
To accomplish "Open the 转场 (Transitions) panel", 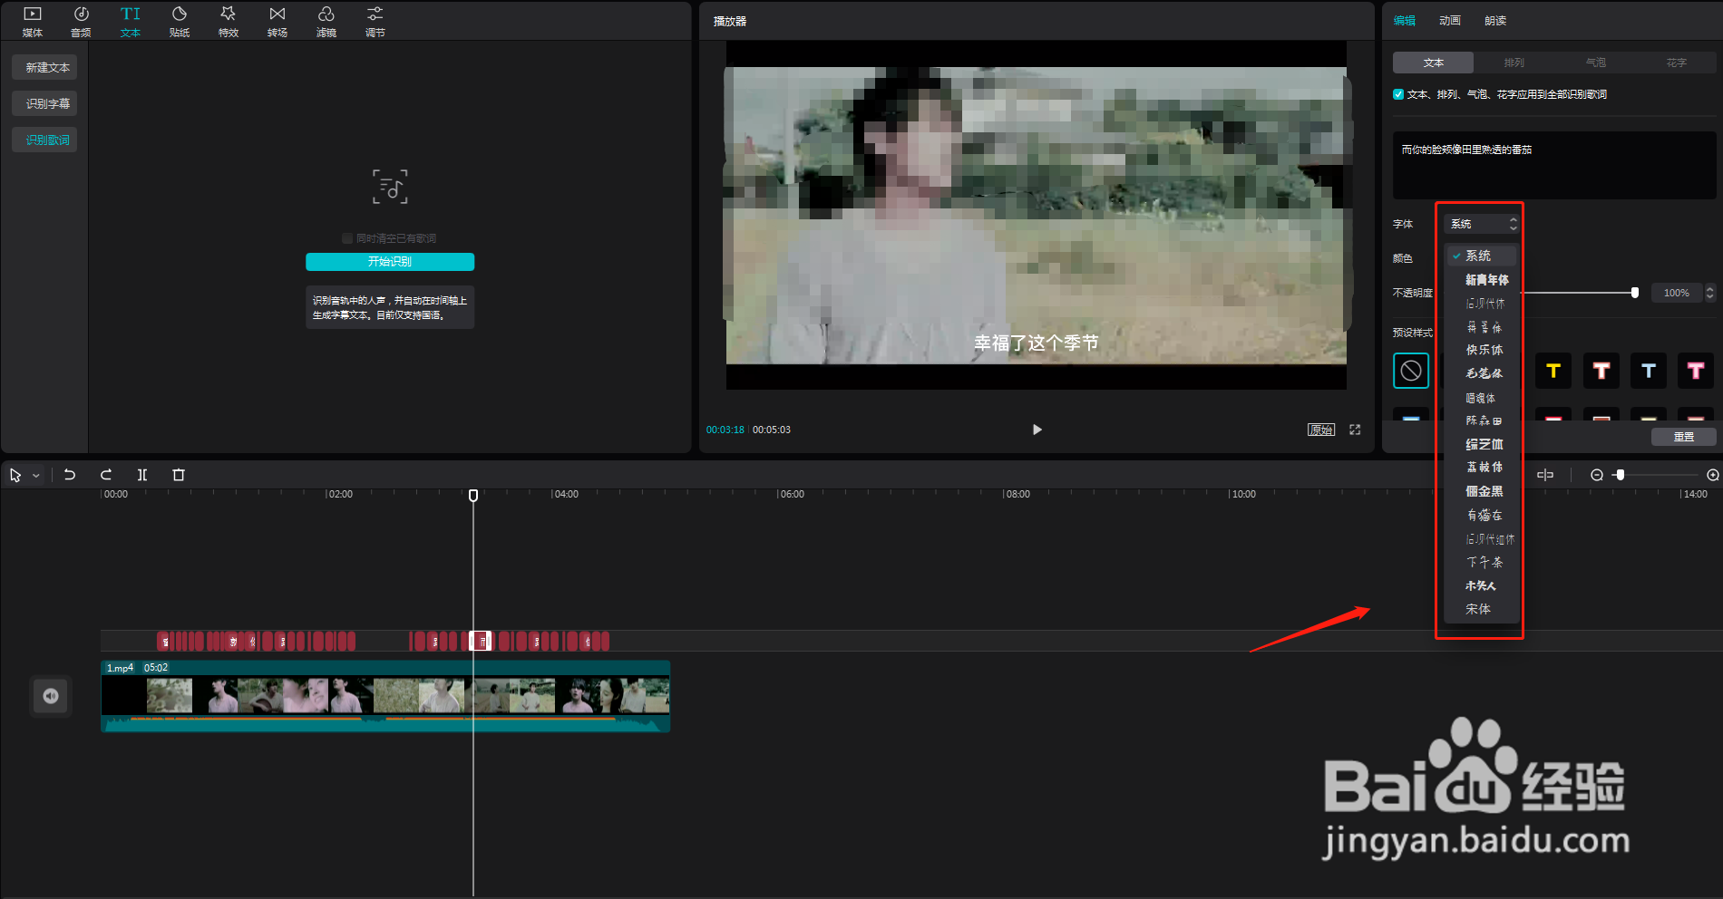I will click(x=277, y=22).
